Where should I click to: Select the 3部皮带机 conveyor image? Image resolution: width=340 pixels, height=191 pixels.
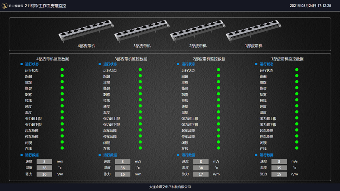tap(142, 32)
